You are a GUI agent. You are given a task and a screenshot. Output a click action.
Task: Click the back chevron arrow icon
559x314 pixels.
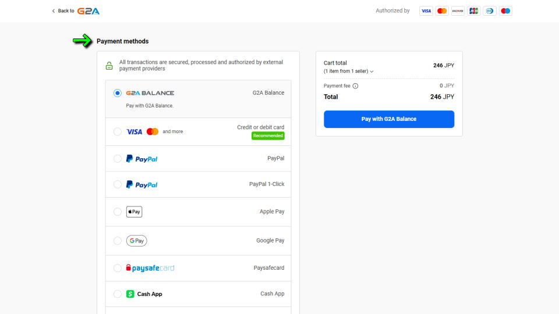click(x=54, y=11)
